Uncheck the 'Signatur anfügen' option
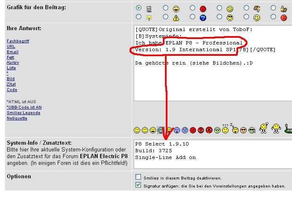Viewport: 292px width, 198px height. 138,185
